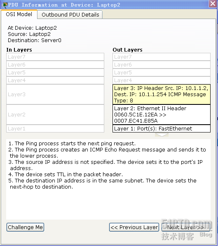Go back with the Previous Layer button

click(134, 227)
